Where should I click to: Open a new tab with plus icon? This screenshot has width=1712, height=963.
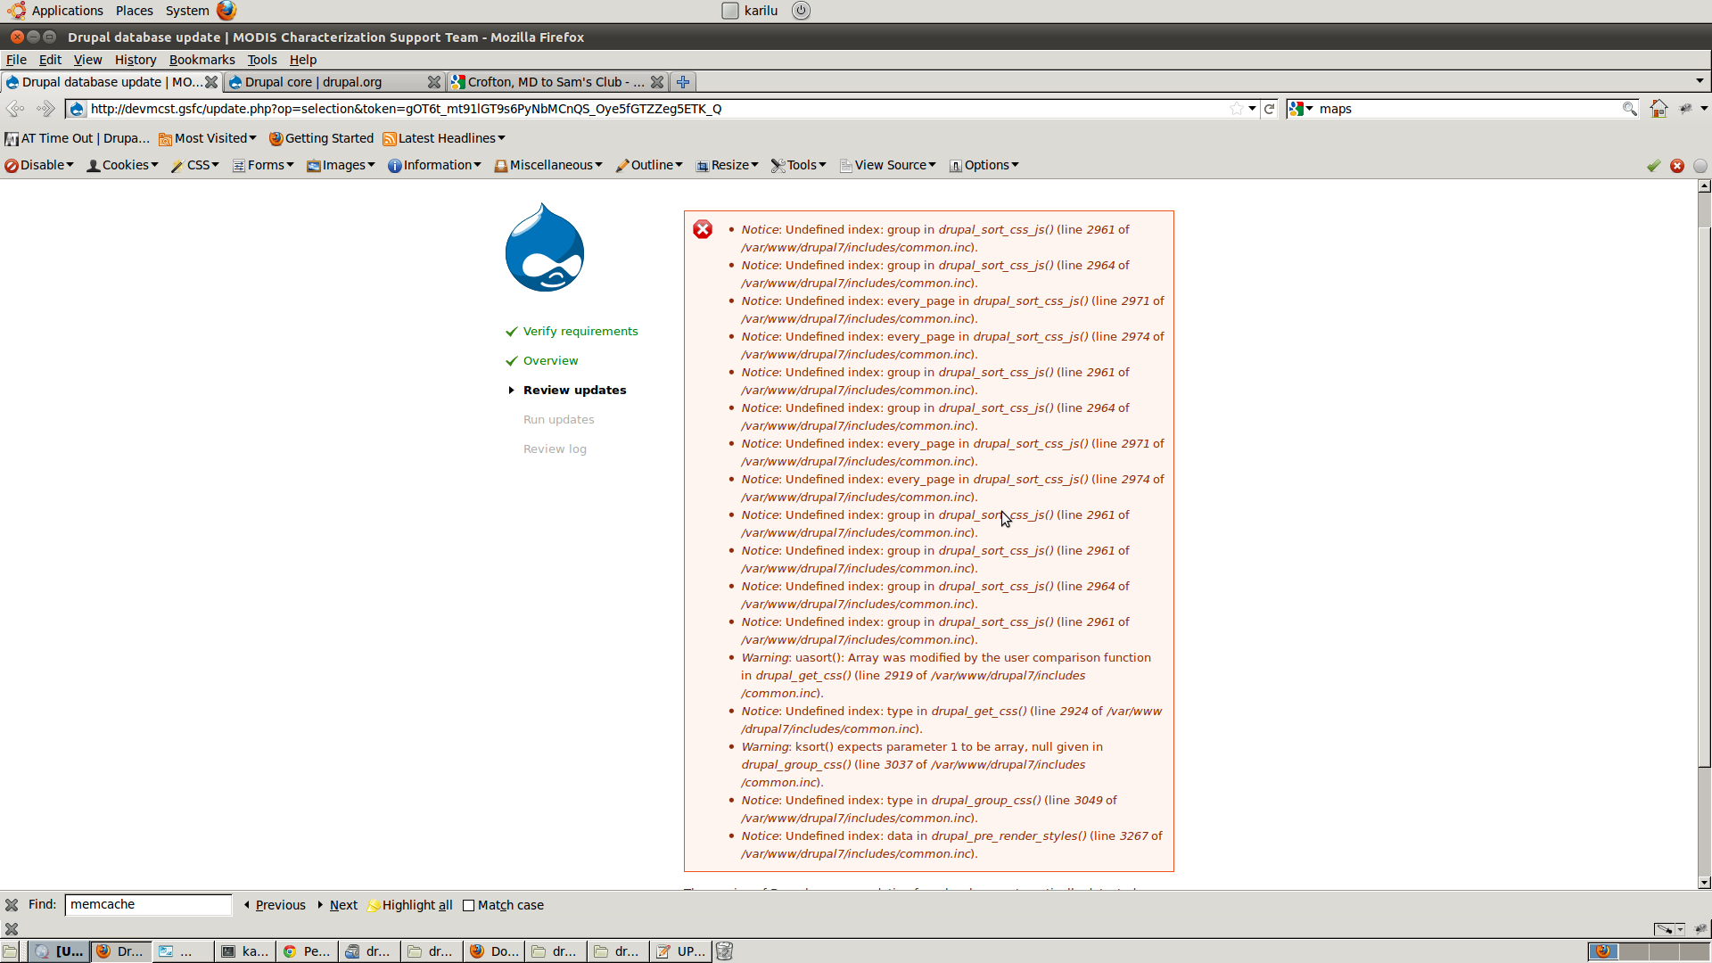tap(683, 82)
